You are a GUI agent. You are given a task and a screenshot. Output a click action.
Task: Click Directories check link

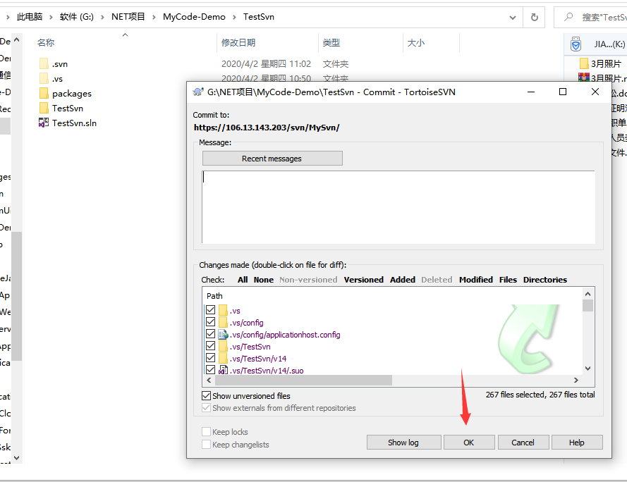tap(545, 280)
